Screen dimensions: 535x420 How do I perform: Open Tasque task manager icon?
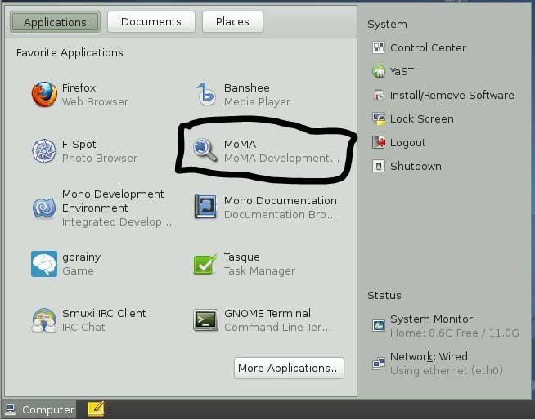(205, 264)
